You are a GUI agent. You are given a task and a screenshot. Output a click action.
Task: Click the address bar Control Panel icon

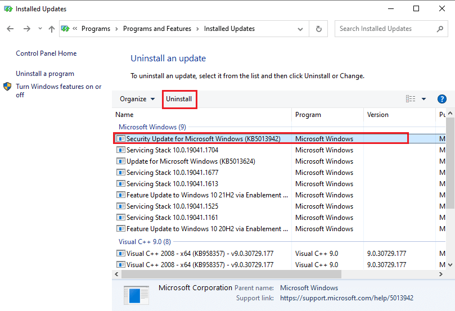pos(65,29)
